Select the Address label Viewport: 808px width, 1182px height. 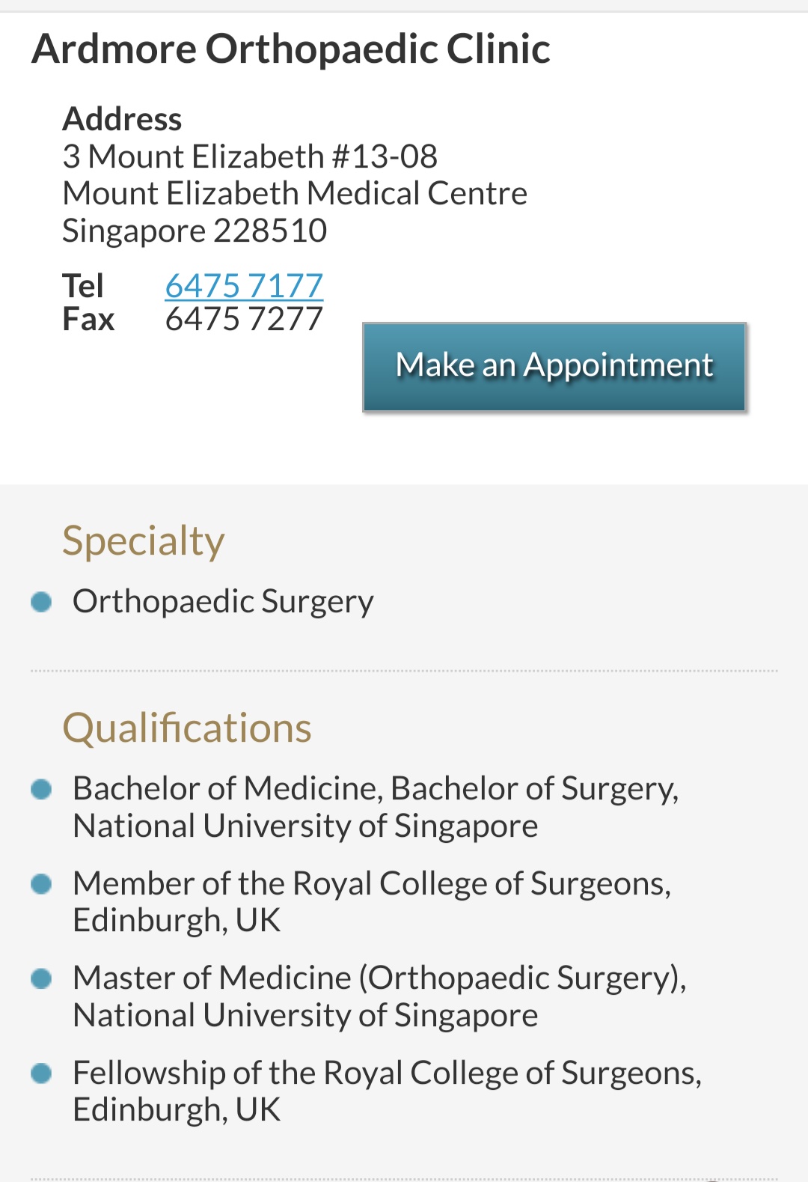122,119
